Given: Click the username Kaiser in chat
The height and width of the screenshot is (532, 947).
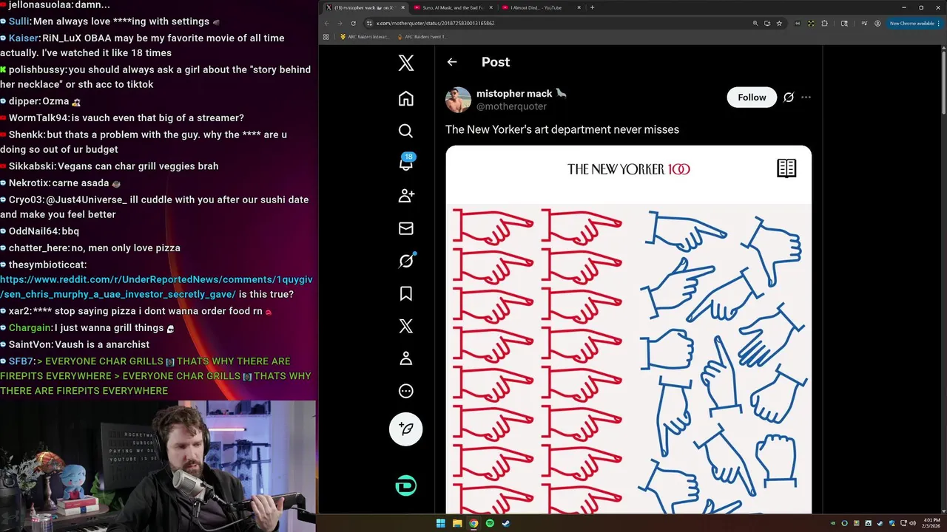Looking at the screenshot, I should pyautogui.click(x=24, y=38).
